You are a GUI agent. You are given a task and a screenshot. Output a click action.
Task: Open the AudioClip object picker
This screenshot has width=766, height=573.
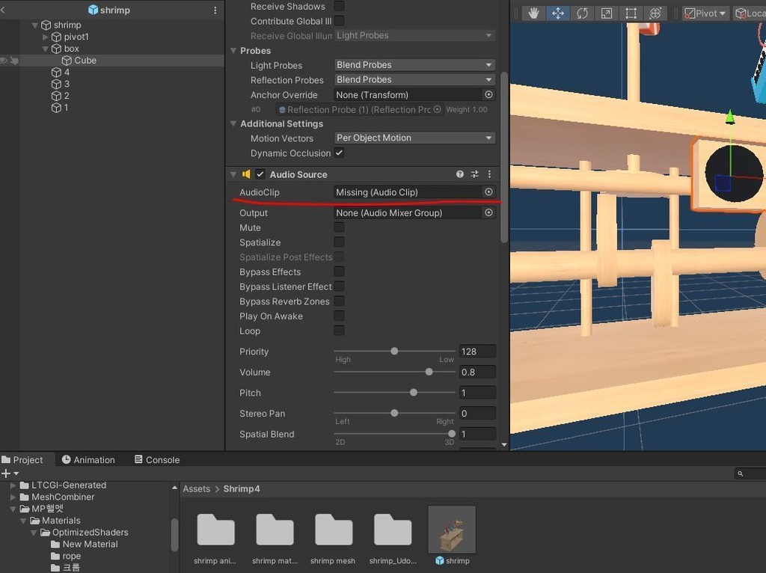tap(488, 192)
